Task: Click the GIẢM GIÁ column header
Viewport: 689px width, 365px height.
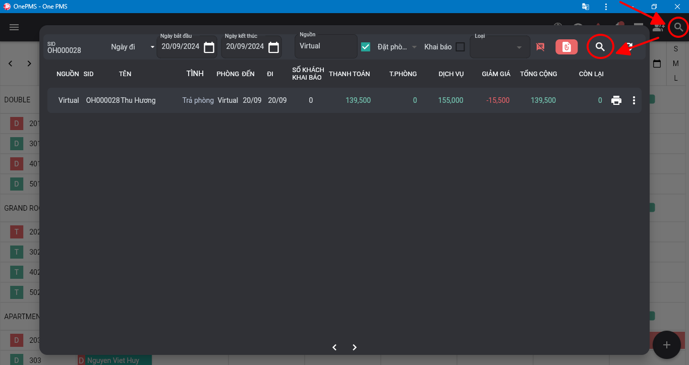Action: (x=496, y=74)
